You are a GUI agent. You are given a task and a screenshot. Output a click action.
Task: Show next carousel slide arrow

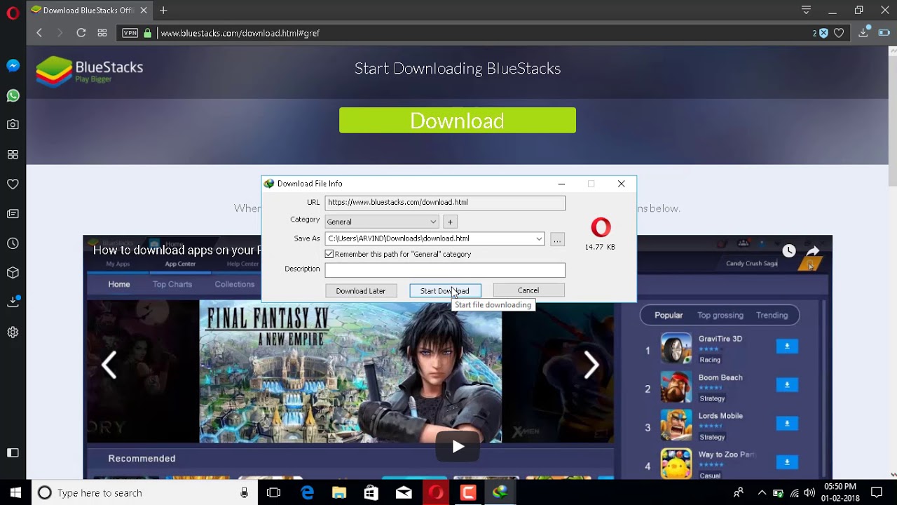(x=591, y=365)
